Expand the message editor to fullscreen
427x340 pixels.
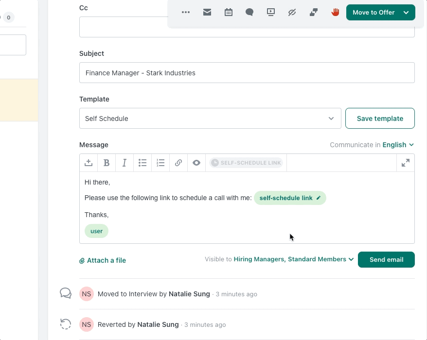(406, 163)
